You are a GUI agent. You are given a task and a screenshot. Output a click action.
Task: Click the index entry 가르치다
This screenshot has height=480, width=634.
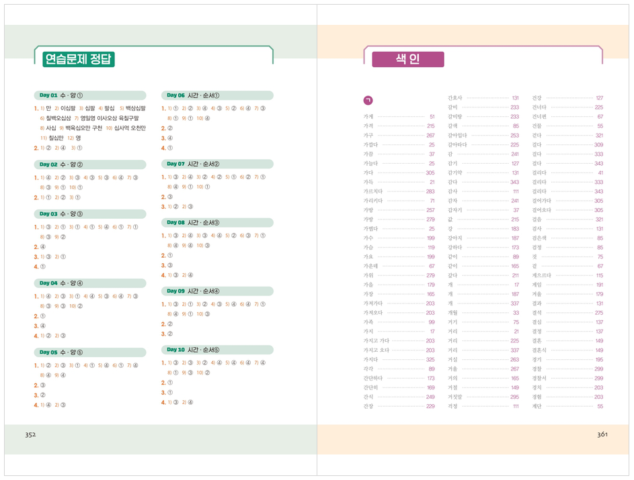tap(399, 191)
